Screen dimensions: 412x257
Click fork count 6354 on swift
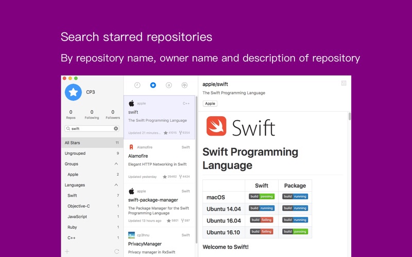click(184, 133)
